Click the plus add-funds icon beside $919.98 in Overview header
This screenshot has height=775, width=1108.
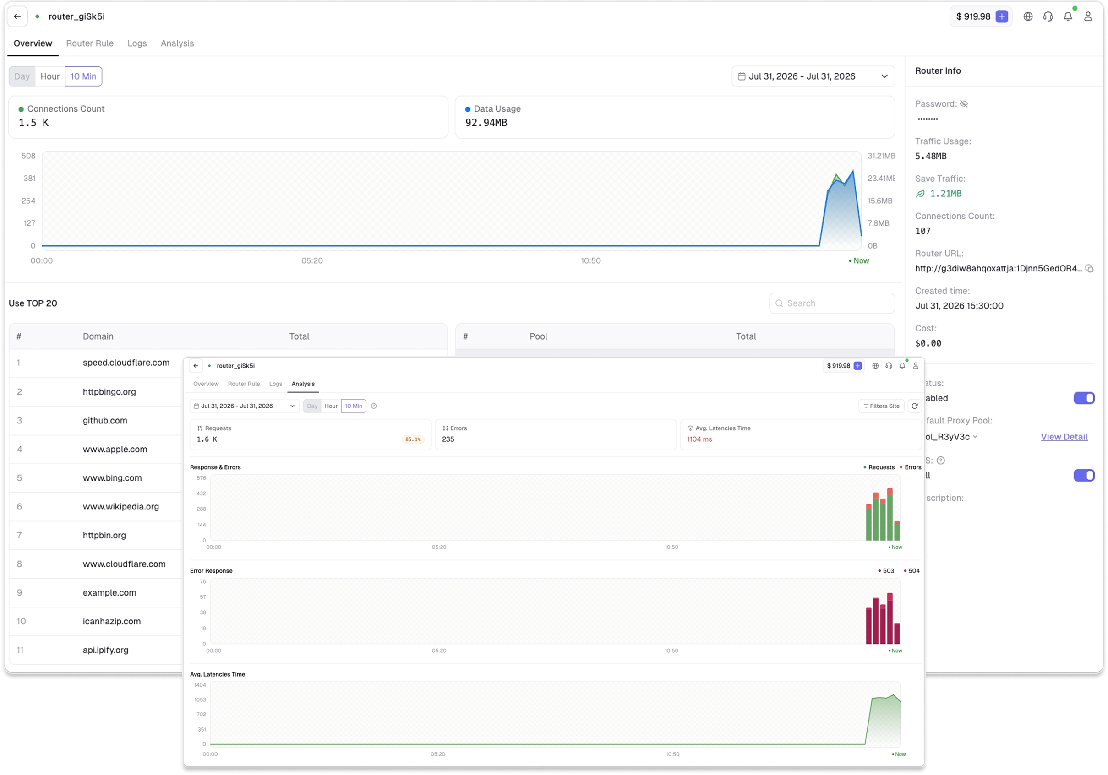coord(1002,16)
